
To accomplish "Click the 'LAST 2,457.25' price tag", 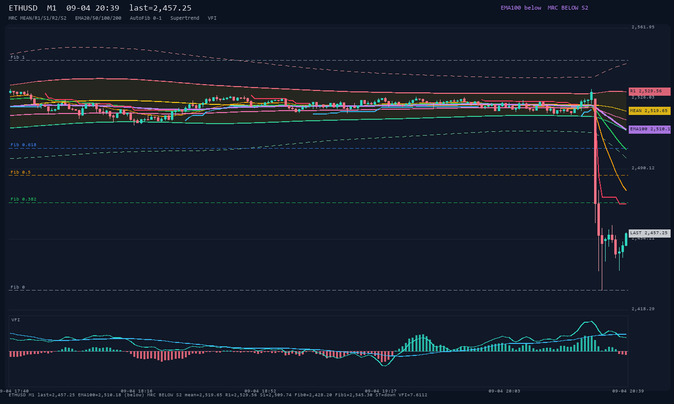I will tap(649, 233).
